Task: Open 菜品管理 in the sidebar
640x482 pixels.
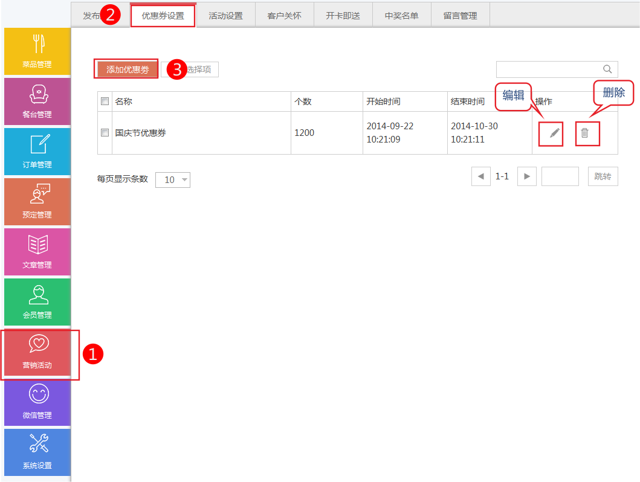Action: (37, 51)
